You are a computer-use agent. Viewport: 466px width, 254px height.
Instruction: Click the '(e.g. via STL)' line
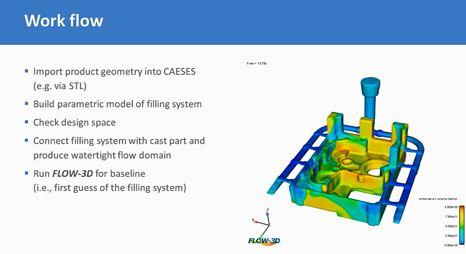tap(60, 86)
